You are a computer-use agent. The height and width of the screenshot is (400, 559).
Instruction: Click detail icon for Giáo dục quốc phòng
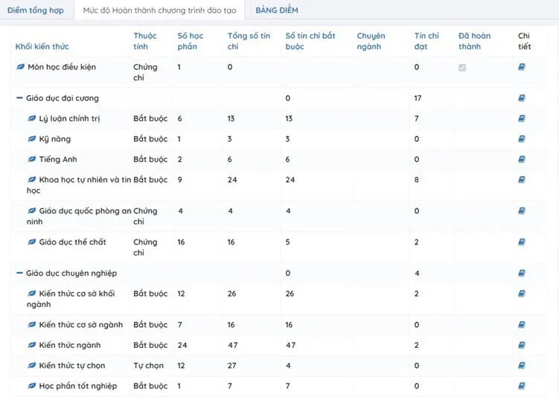522,211
